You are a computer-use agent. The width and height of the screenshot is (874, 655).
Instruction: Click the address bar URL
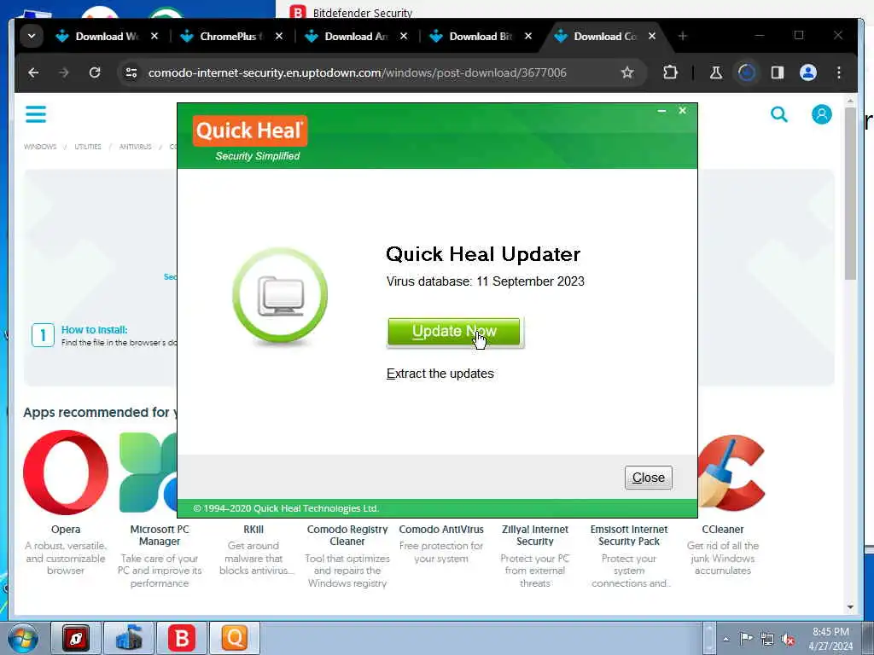358,73
